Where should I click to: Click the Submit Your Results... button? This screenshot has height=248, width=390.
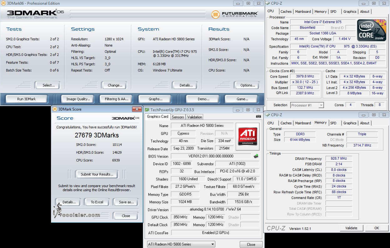point(97,174)
